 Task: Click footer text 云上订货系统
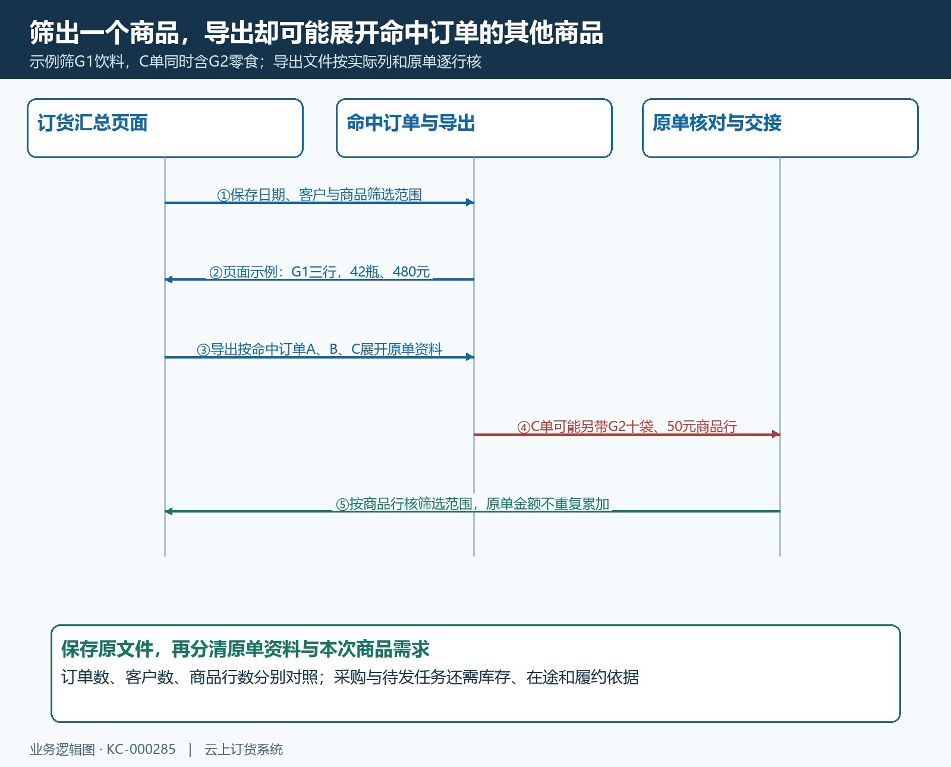pyautogui.click(x=244, y=750)
